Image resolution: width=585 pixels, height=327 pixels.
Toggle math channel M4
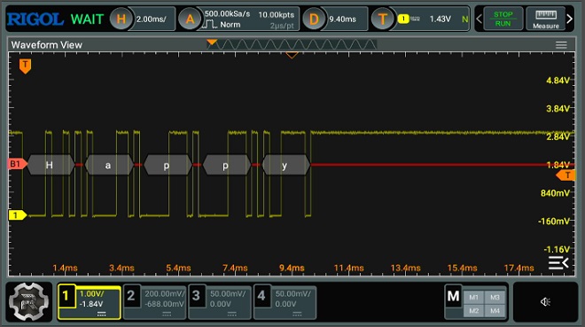[495, 310]
